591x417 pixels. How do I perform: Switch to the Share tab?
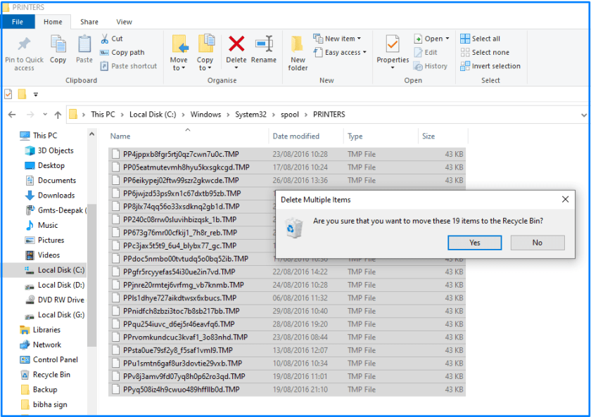[x=89, y=22]
